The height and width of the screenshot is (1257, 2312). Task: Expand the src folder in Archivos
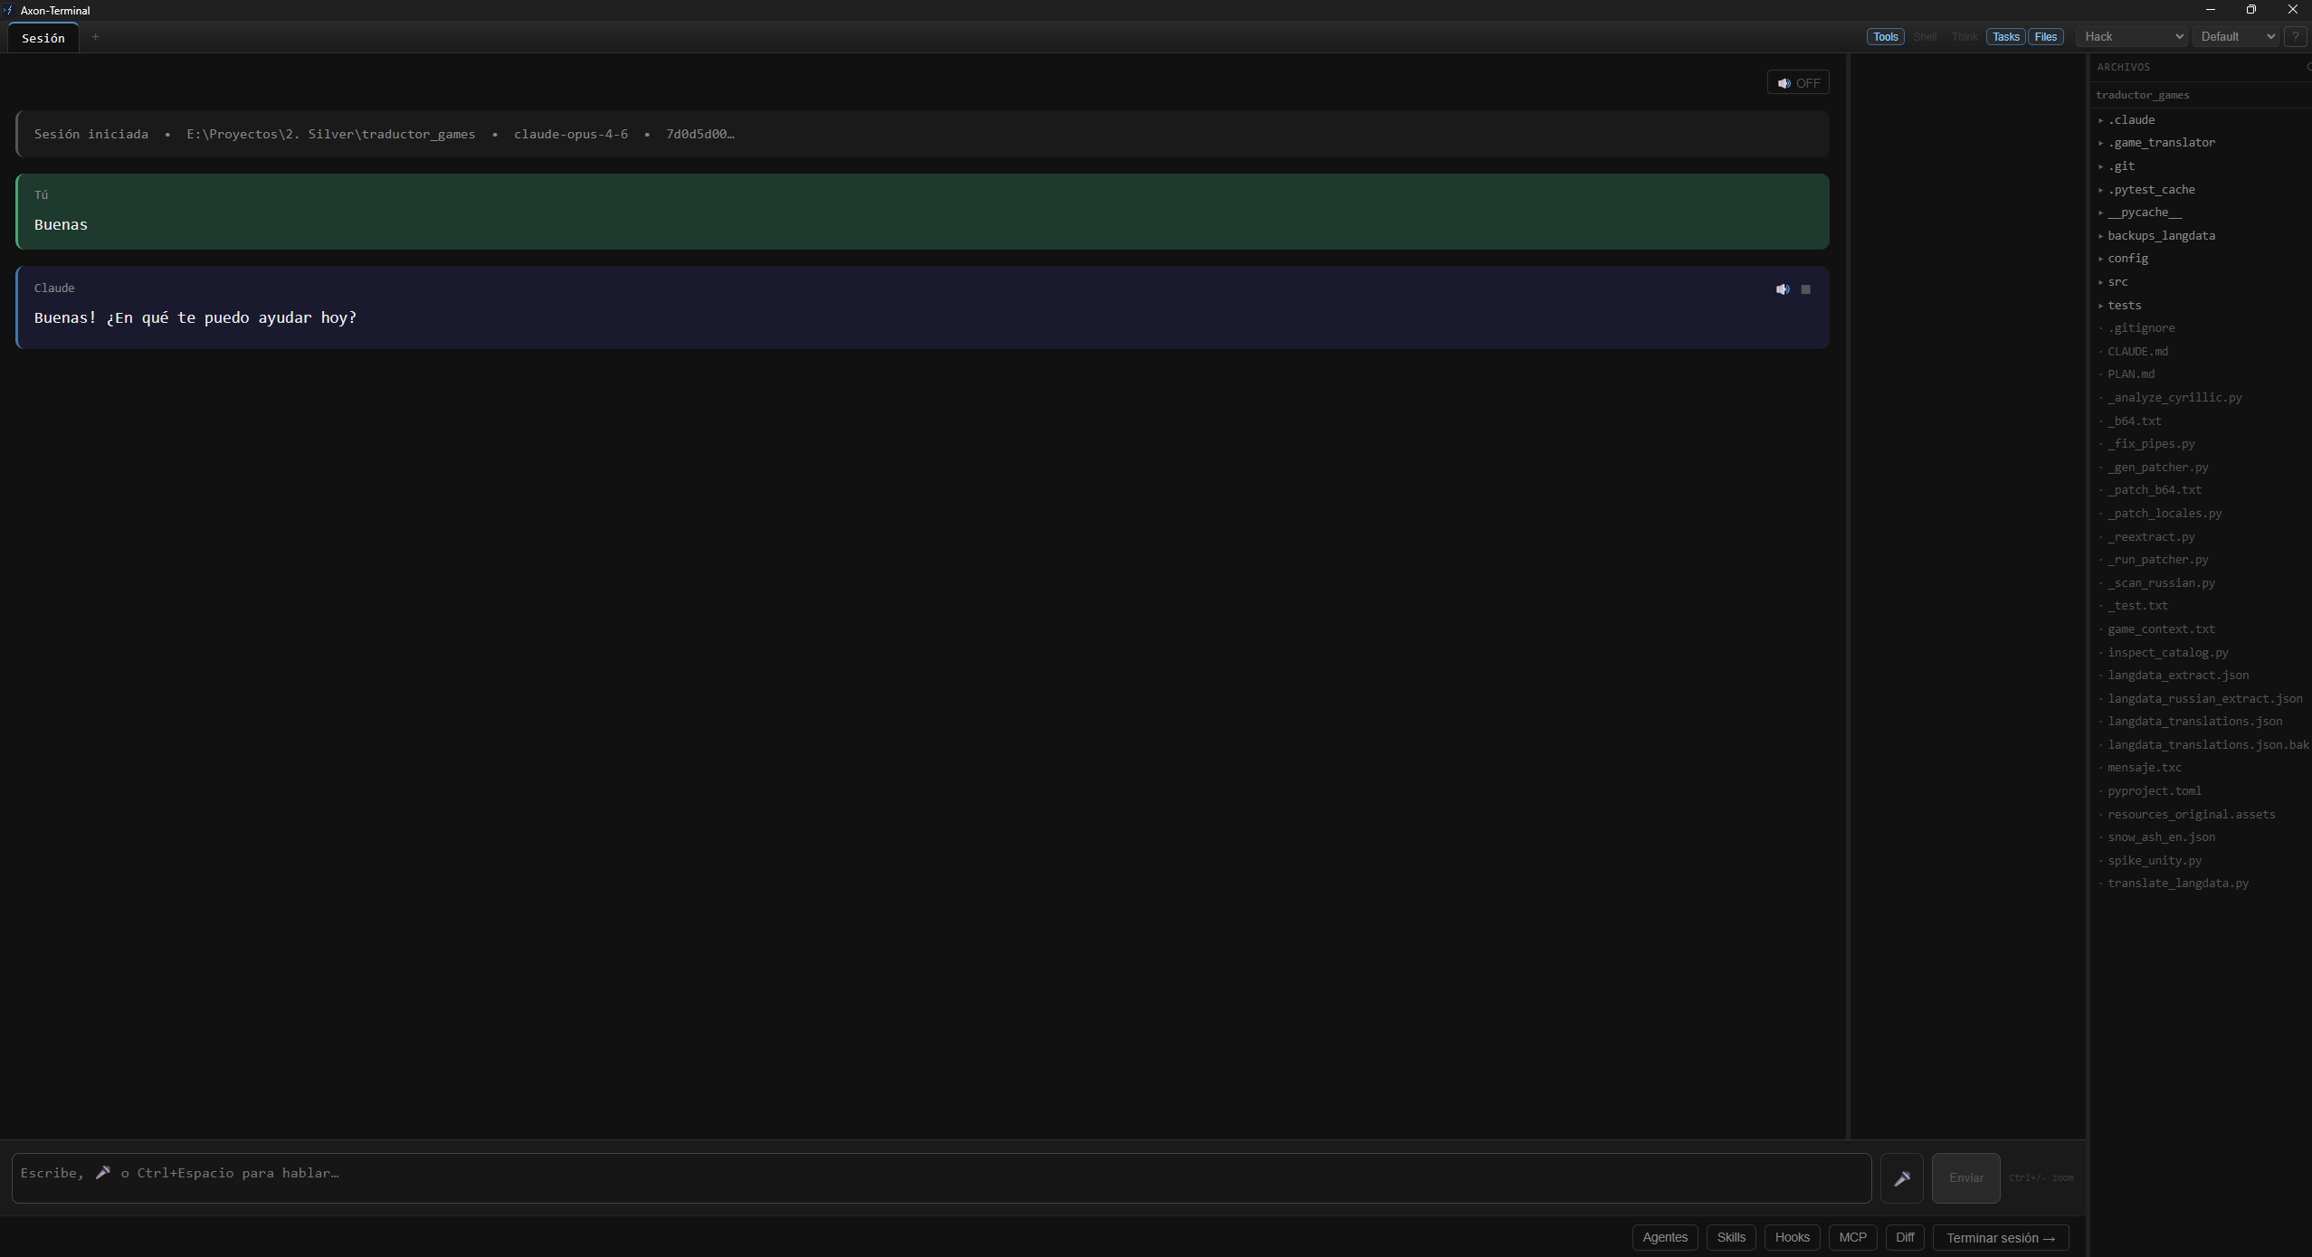(x=2117, y=281)
